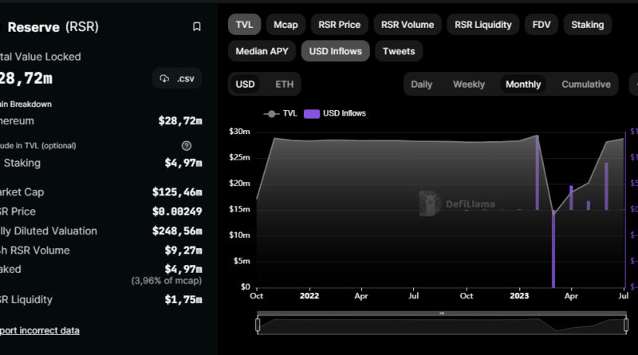The image size is (638, 355).
Task: Open the report incorrect data link
Action: (x=40, y=330)
